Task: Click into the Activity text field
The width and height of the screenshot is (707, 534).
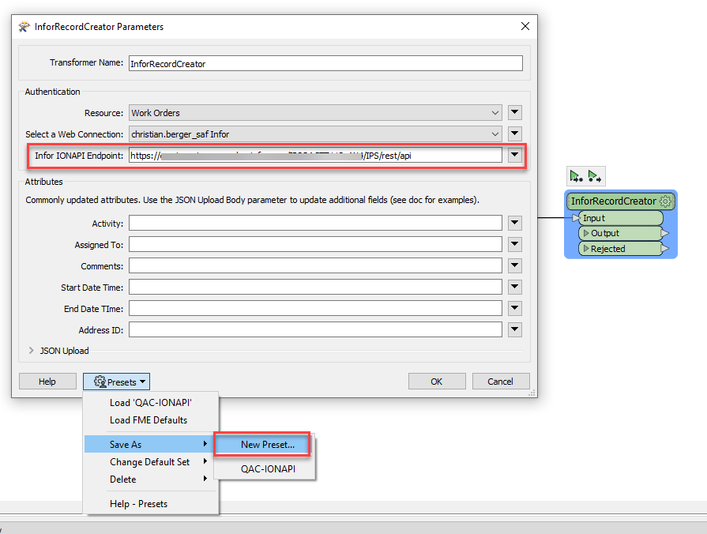Action: point(316,224)
